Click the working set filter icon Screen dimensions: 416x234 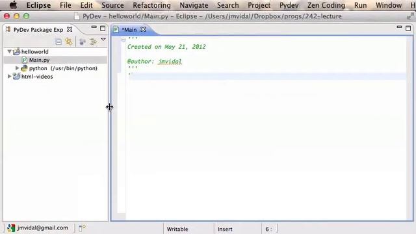(x=83, y=42)
